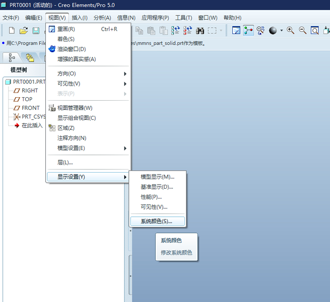Screen dimensions: 330x302
Task: Click the Refit zoom icon
Action: click(315, 31)
